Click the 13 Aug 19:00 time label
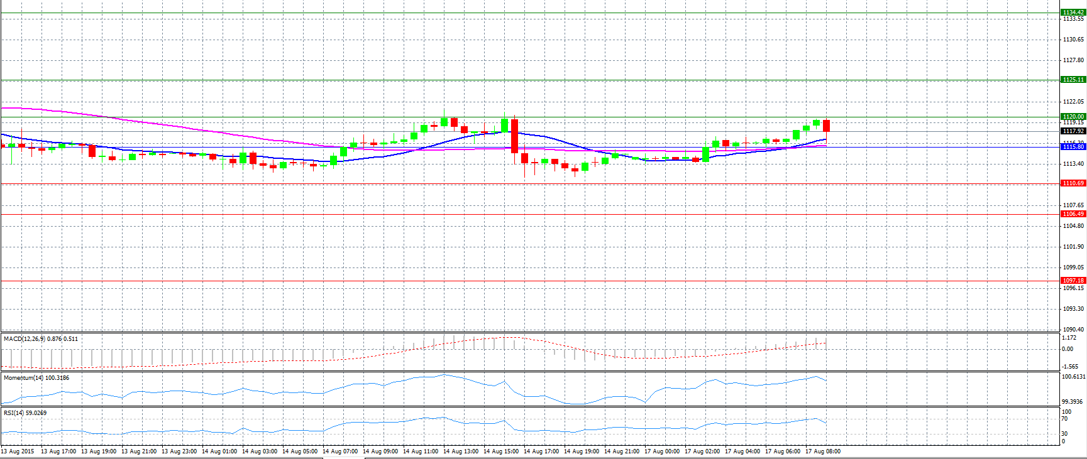Screen dimensions: 1087x459 (99, 451)
